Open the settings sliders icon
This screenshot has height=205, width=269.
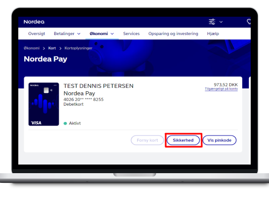coord(212,22)
